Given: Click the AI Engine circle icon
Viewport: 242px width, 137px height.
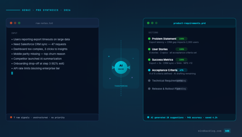Looking at the screenshot, I should [x=121, y=67].
